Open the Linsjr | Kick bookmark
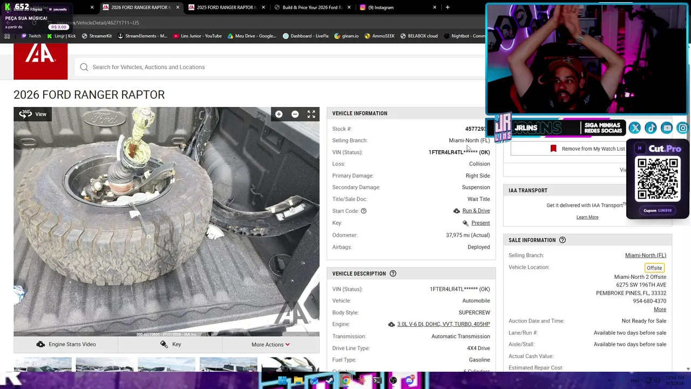 (61, 36)
